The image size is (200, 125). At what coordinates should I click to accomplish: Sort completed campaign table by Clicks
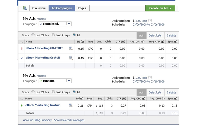coord(108,42)
